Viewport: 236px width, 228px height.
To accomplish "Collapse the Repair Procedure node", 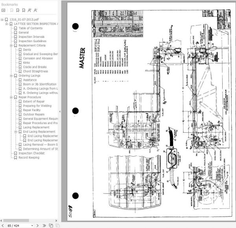I will [11, 97].
